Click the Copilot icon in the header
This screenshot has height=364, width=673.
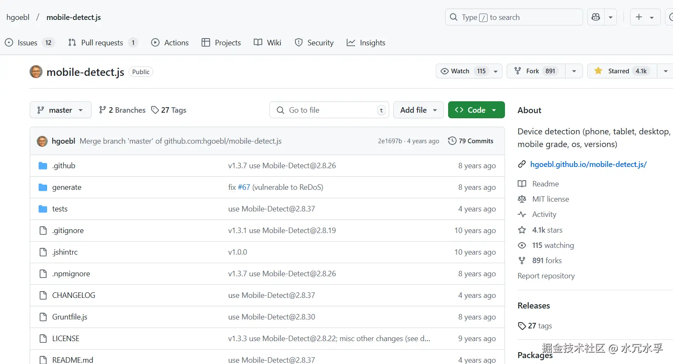pyautogui.click(x=596, y=17)
